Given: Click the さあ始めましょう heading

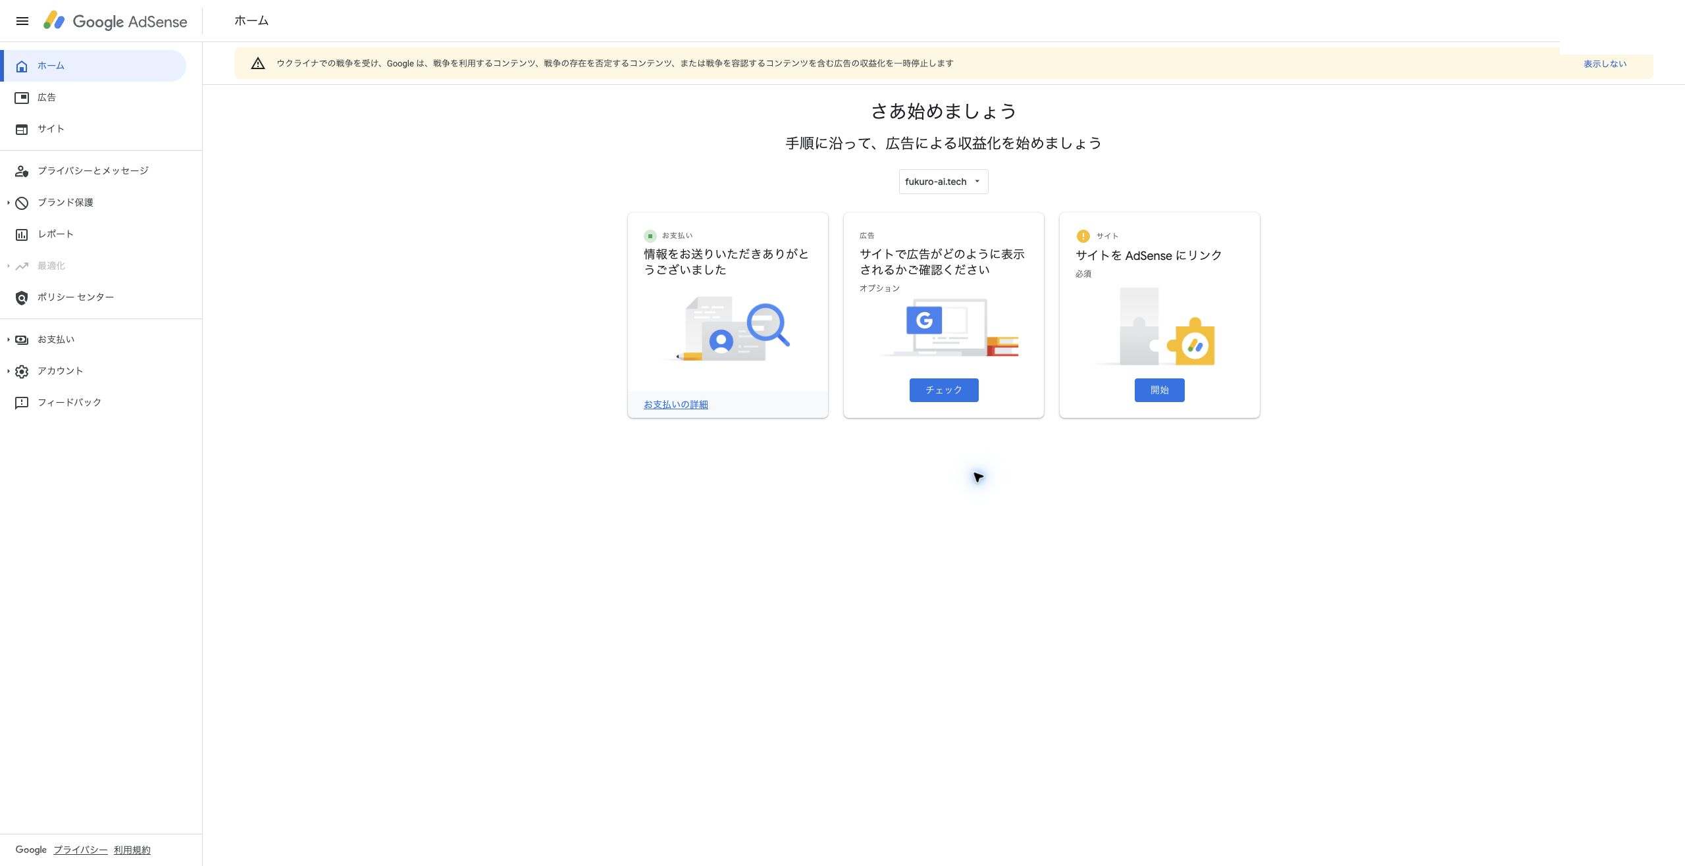Looking at the screenshot, I should 943,111.
